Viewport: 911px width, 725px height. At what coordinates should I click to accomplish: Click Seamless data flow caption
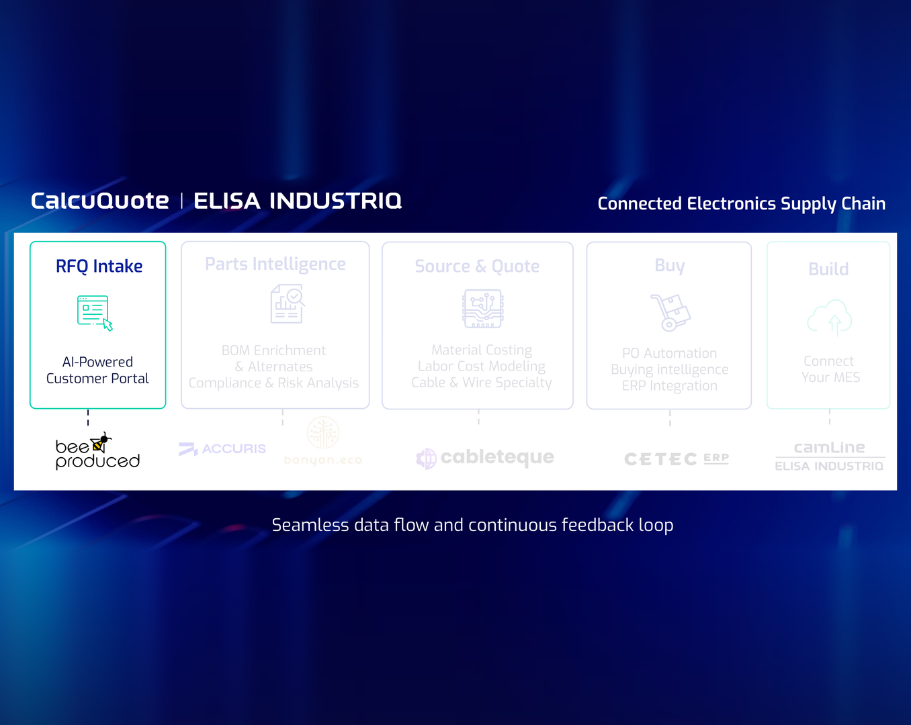[472, 525]
